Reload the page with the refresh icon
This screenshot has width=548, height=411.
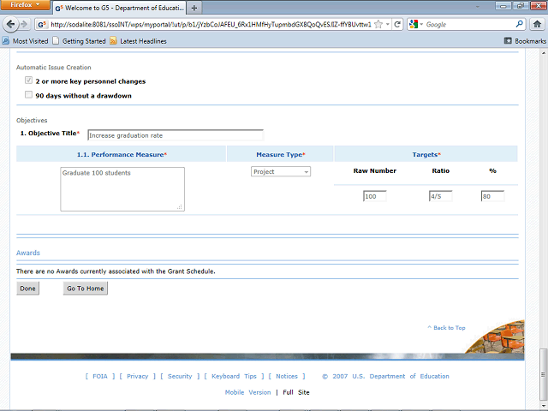pos(397,25)
